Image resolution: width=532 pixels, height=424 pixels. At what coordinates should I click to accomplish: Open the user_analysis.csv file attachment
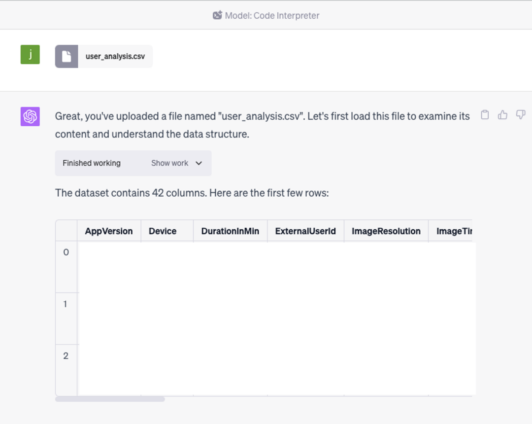click(x=115, y=56)
